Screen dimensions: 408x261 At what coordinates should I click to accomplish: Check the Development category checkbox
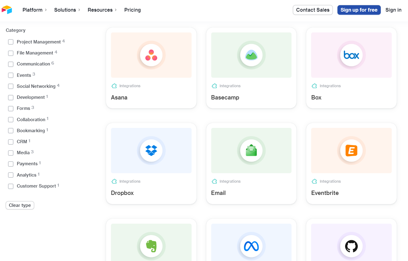click(x=11, y=97)
